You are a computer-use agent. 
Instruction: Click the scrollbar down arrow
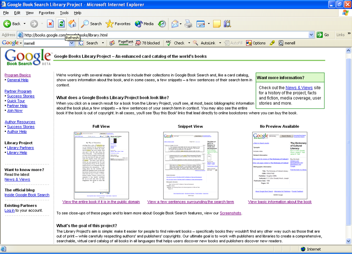[348, 241]
